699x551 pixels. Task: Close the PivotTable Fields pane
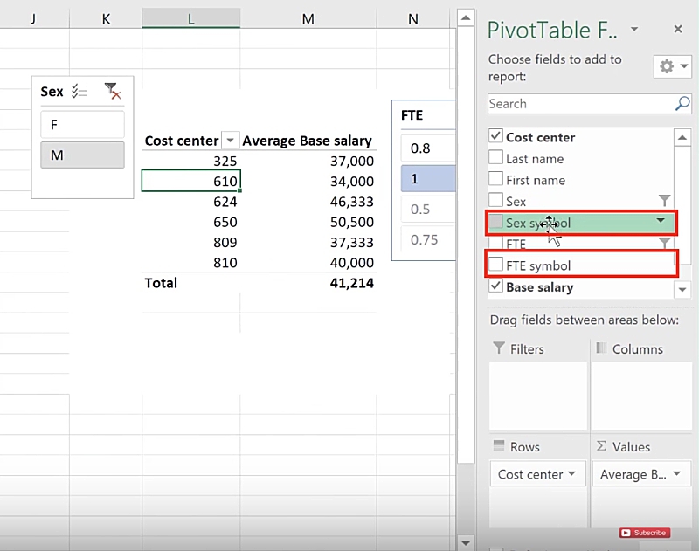pos(678,30)
